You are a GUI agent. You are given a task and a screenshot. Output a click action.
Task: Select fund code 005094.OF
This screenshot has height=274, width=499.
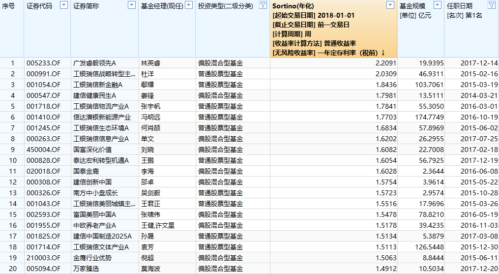[x=43, y=269]
